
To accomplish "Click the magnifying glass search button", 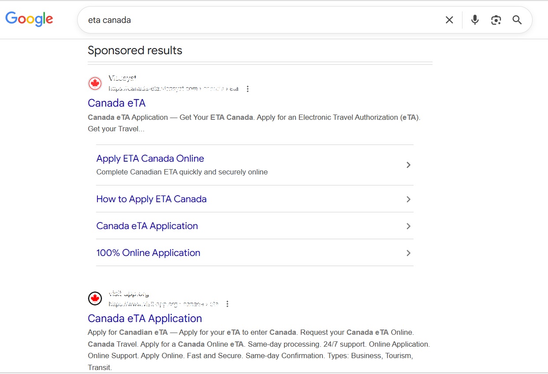I will (x=517, y=20).
